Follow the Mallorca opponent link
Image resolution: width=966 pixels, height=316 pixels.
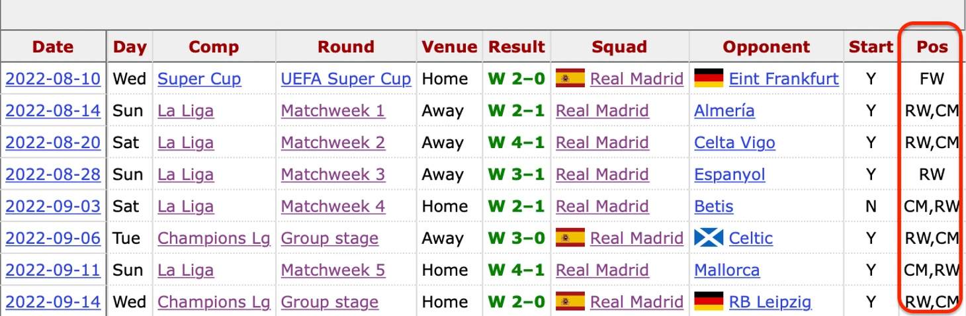coord(726,270)
